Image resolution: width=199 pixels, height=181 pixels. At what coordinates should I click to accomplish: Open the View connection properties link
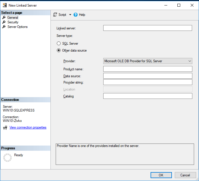pos(28,127)
